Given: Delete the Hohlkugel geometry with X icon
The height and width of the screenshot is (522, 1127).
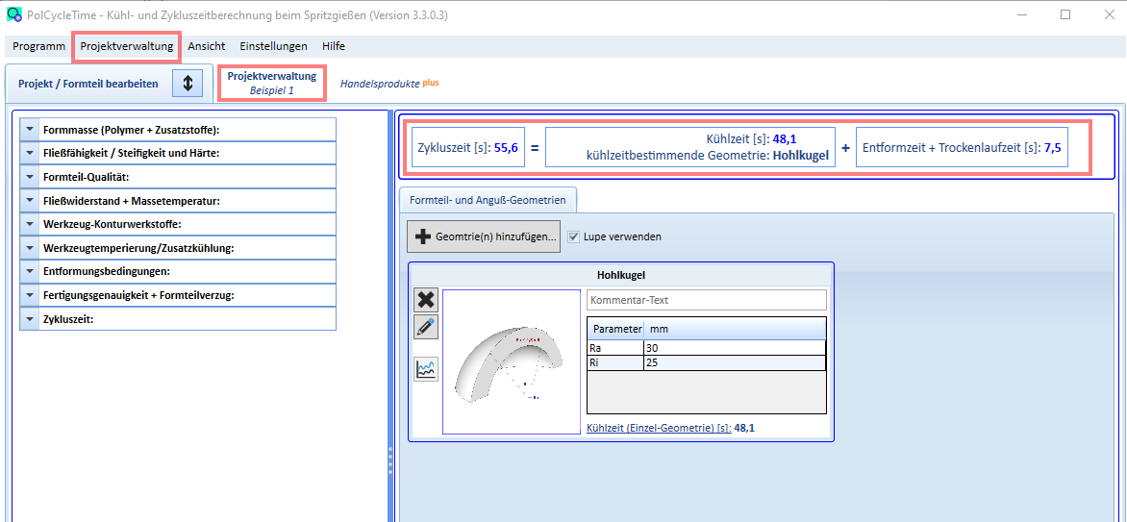Looking at the screenshot, I should (426, 300).
